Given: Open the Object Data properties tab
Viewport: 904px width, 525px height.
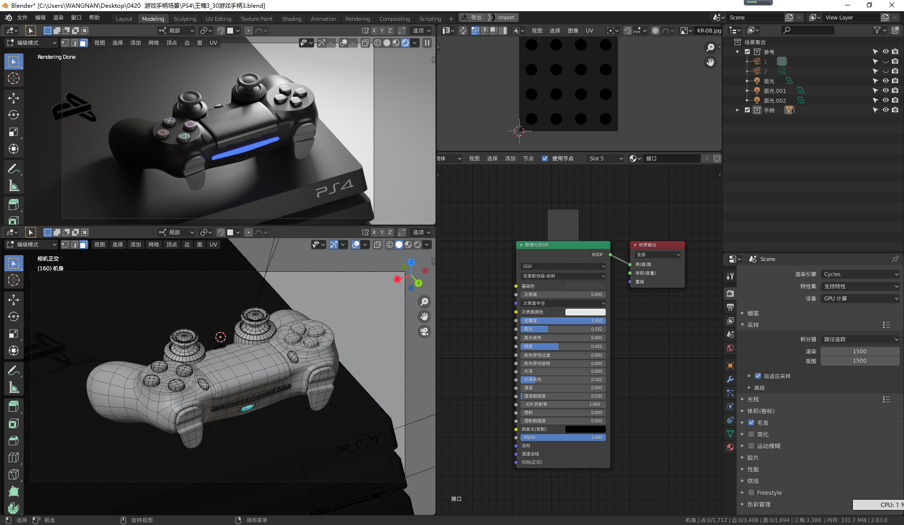Looking at the screenshot, I should [x=730, y=434].
